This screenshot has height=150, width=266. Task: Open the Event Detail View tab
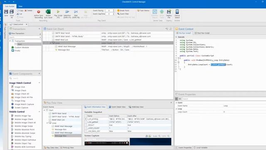pyautogui.click(x=117, y=107)
